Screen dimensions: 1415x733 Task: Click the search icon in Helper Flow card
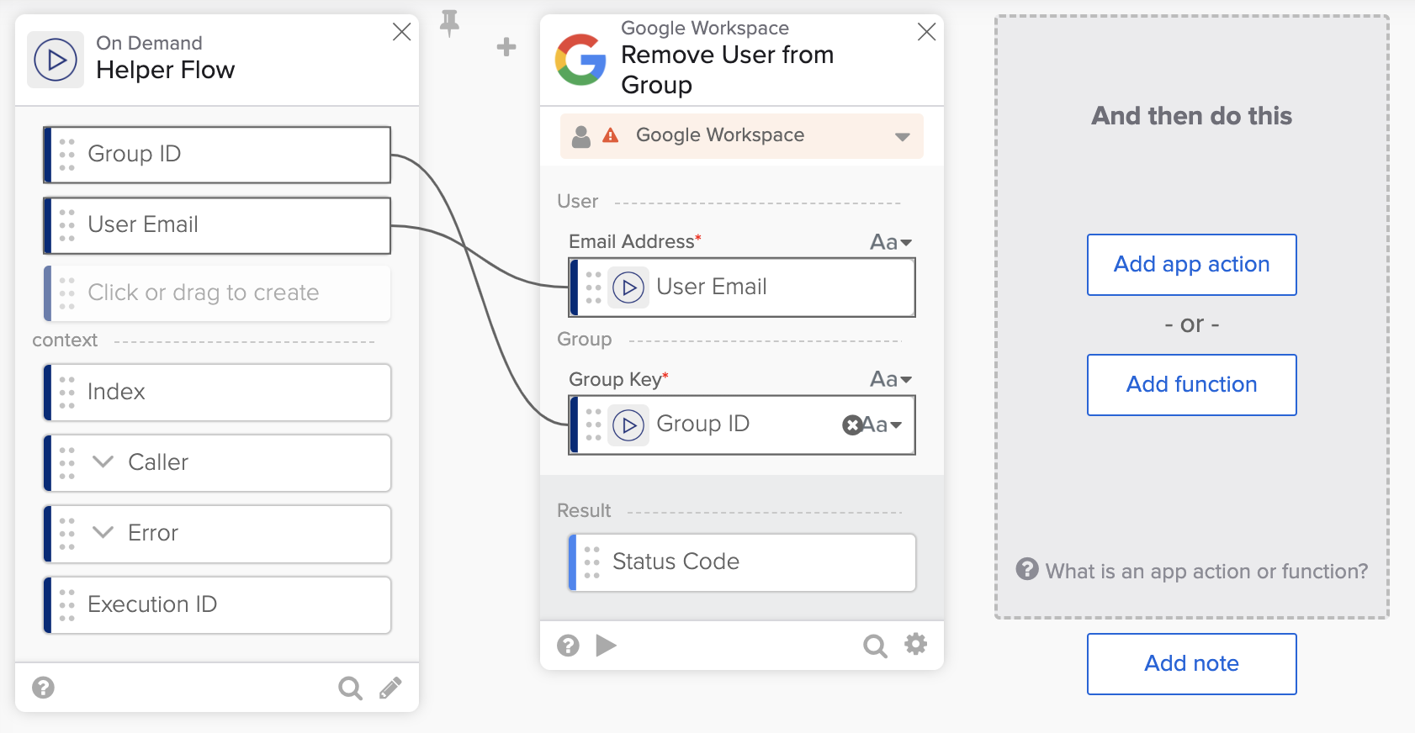point(350,688)
